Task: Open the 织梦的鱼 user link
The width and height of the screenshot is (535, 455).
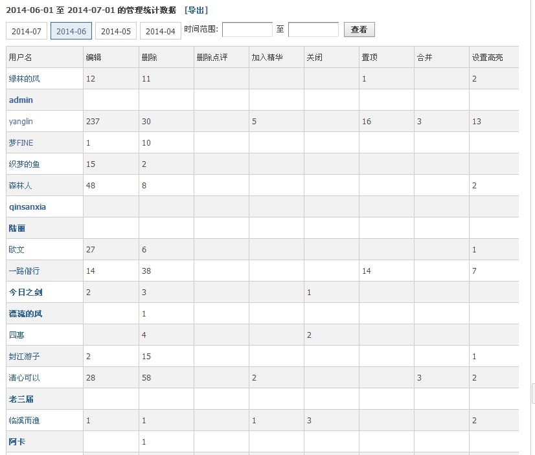Action: (x=24, y=164)
